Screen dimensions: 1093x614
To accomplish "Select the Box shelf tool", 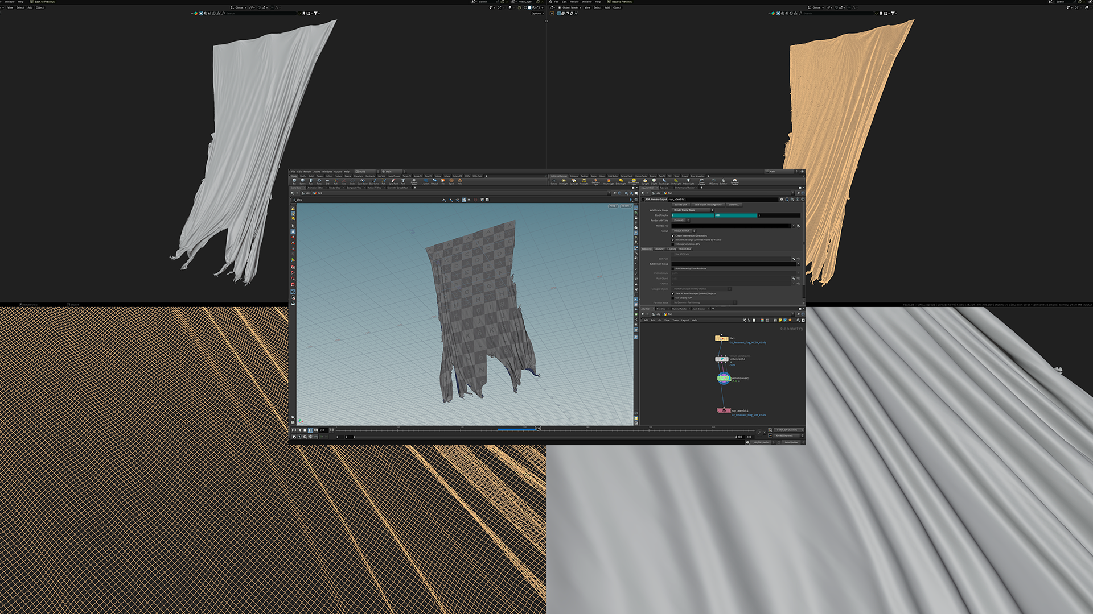I will 294,181.
